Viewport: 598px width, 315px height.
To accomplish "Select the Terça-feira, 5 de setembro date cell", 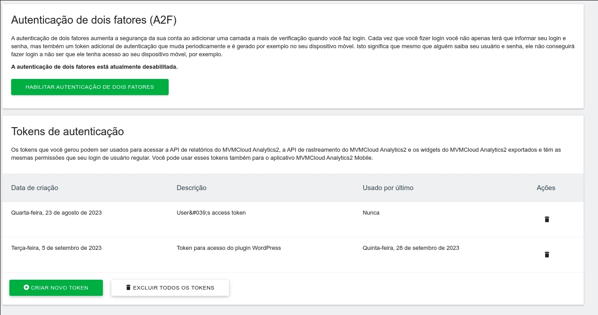I will 56,248.
